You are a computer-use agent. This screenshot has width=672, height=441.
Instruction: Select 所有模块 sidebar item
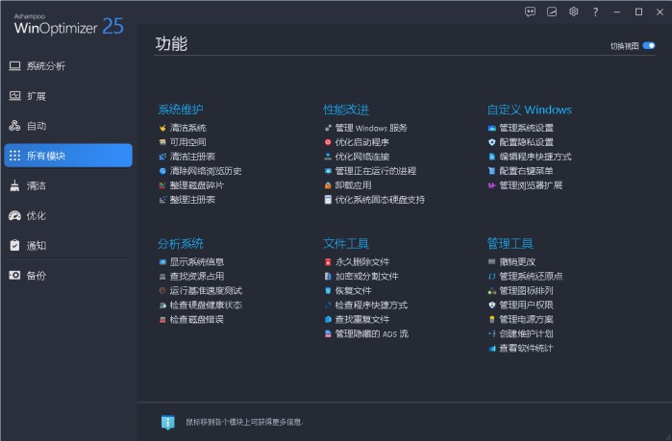tap(68, 156)
